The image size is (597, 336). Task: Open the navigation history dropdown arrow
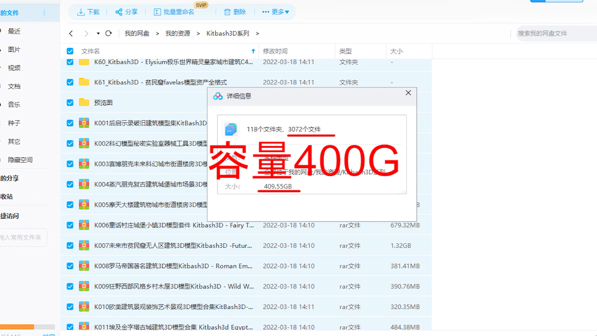98,33
